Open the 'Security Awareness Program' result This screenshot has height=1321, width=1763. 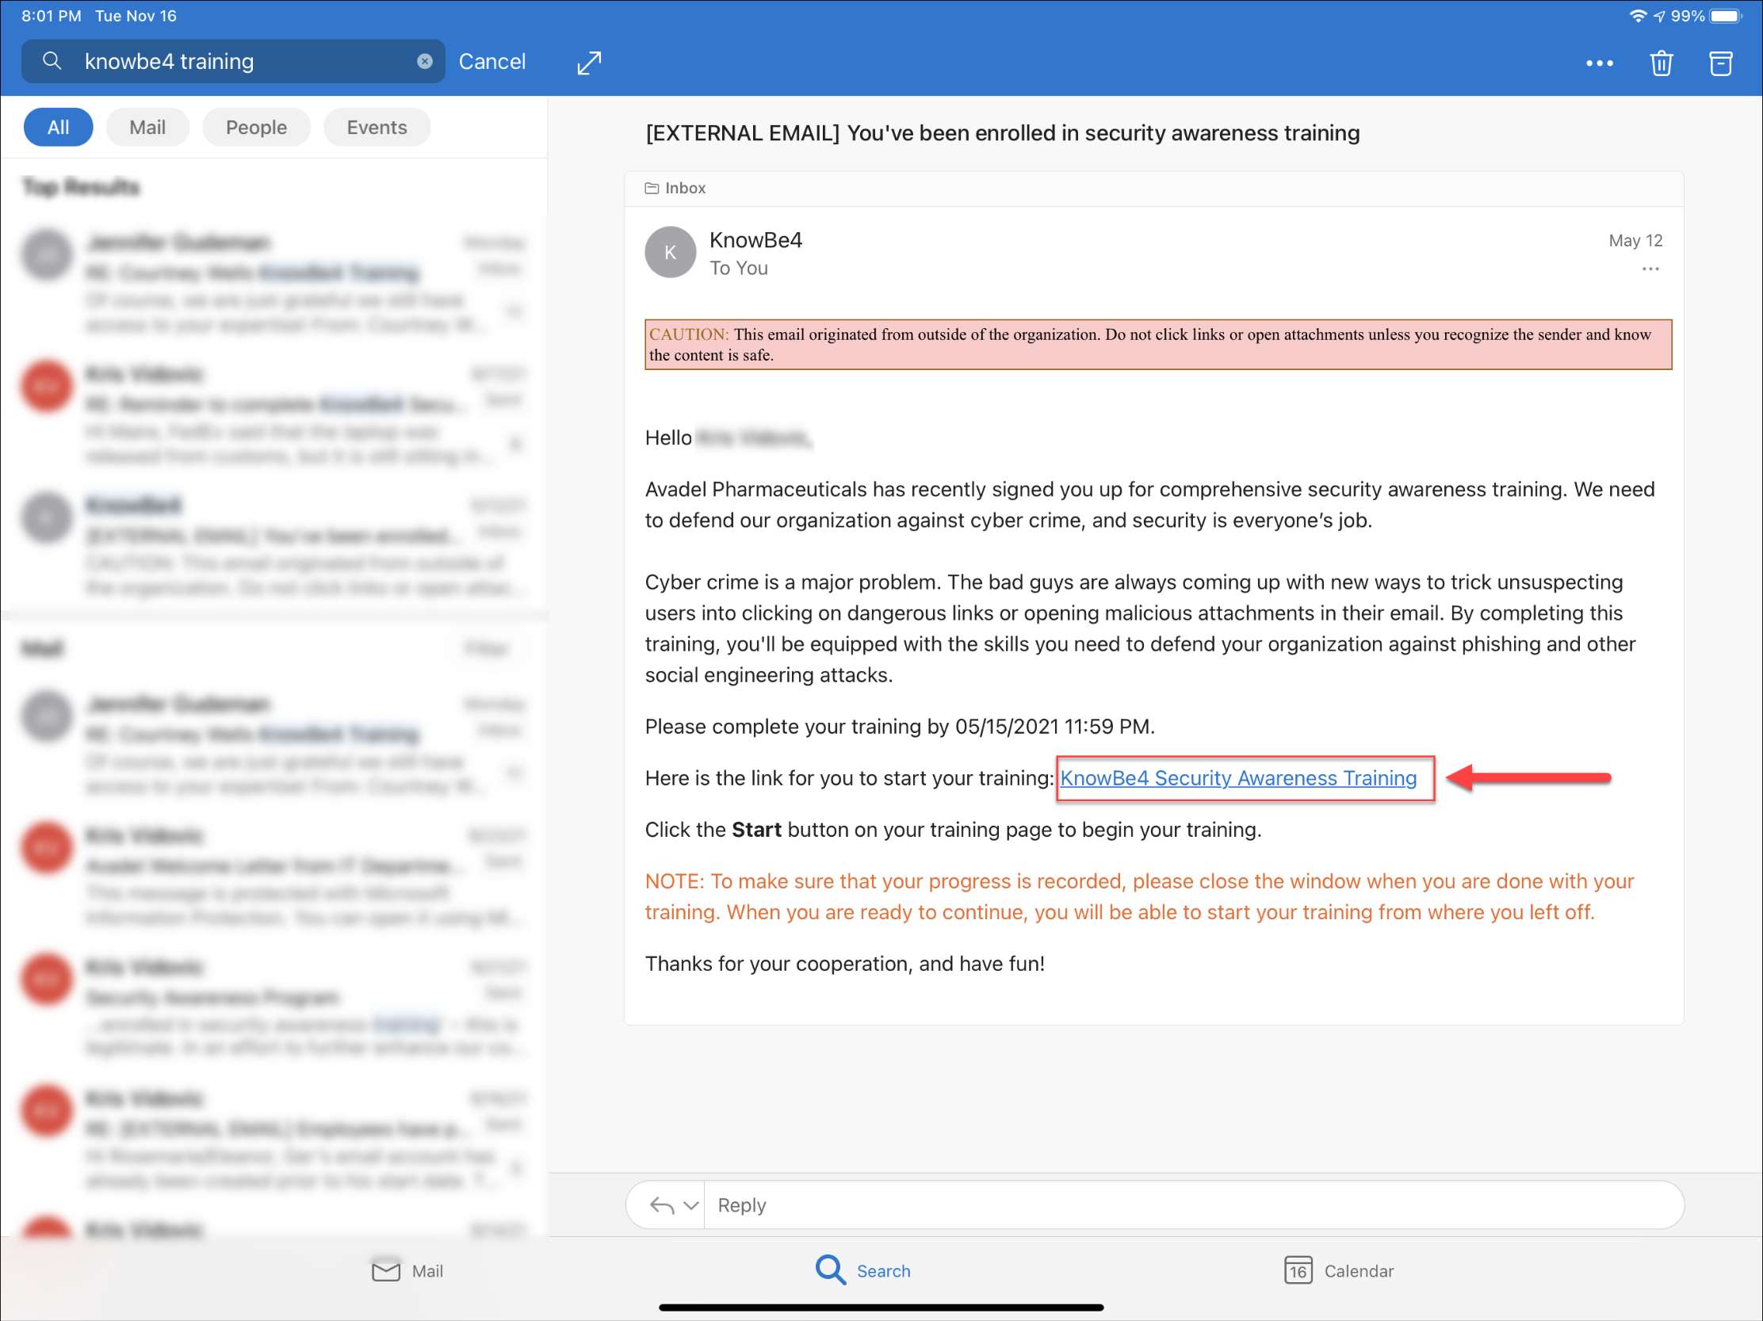273,1009
